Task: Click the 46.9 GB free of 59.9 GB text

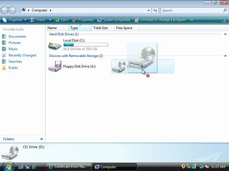Action: pyautogui.click(x=80, y=49)
